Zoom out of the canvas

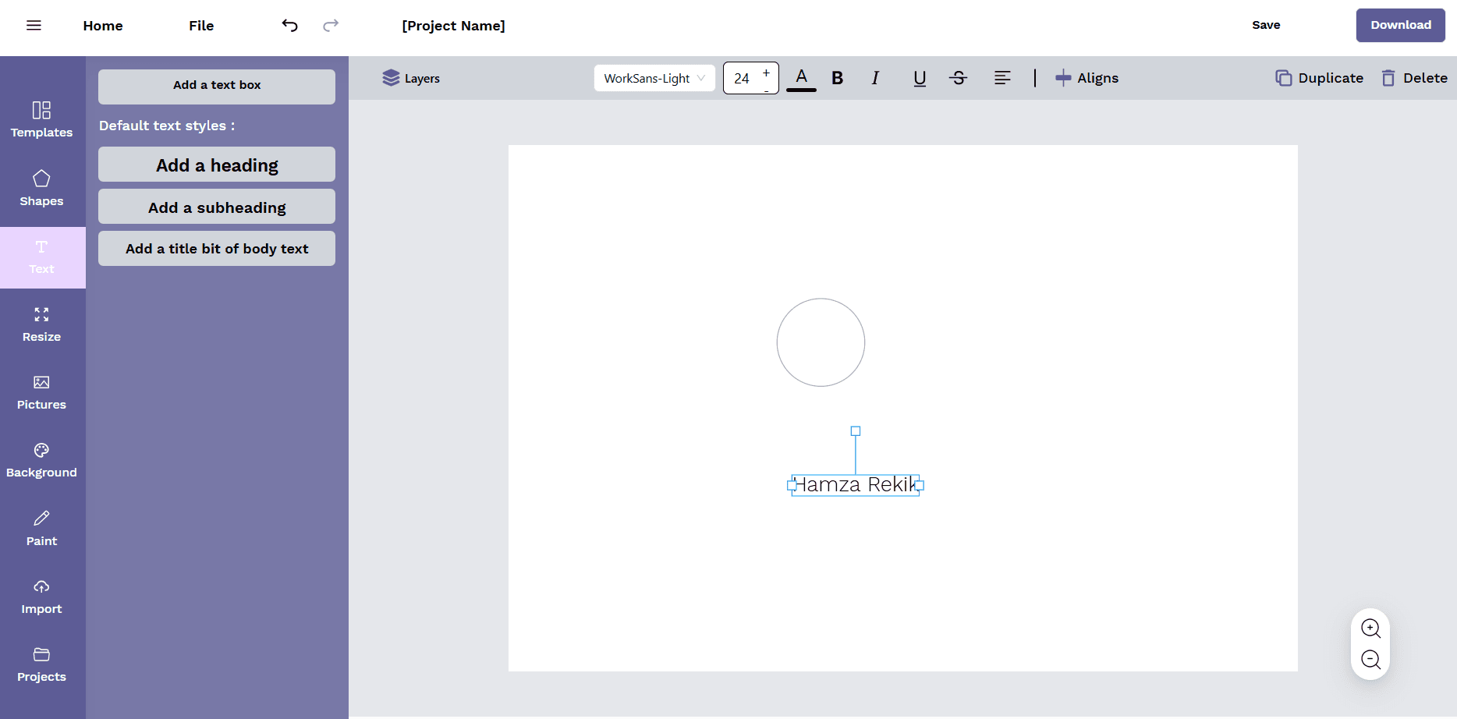[x=1370, y=660]
